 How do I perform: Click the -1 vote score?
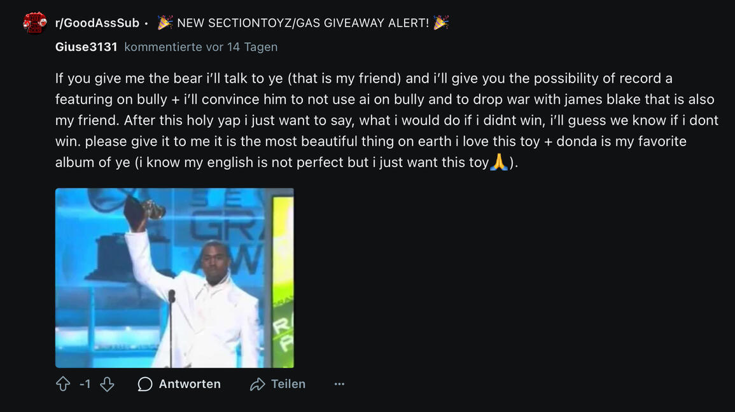click(x=85, y=384)
